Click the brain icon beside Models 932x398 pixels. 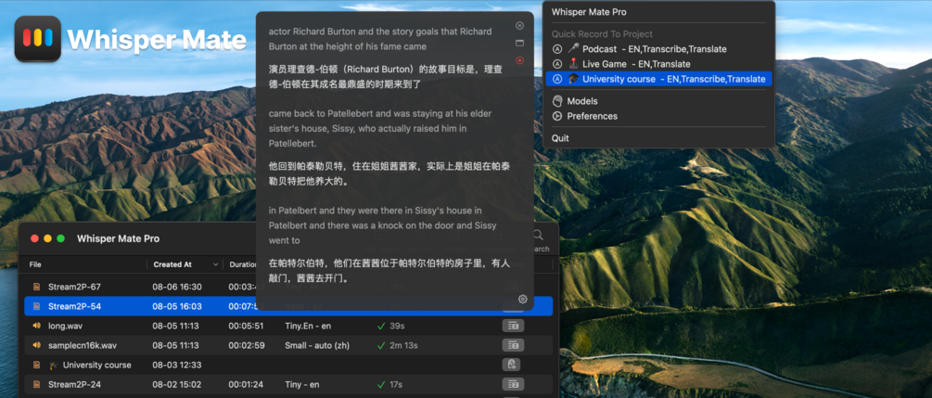pyautogui.click(x=557, y=101)
